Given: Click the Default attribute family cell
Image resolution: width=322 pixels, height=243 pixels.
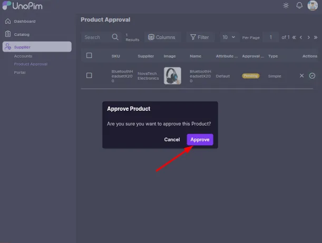Looking at the screenshot, I should pyautogui.click(x=222, y=76).
